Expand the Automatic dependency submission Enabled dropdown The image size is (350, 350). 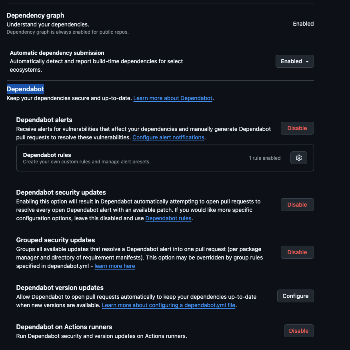pyautogui.click(x=294, y=61)
